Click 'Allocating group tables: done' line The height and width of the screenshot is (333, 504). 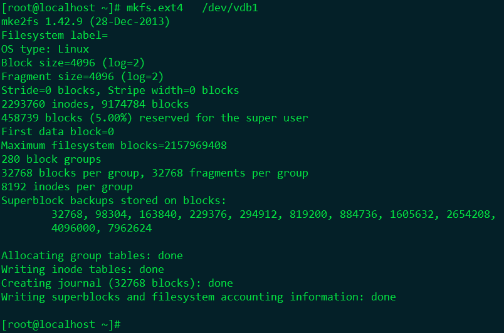click(x=92, y=255)
